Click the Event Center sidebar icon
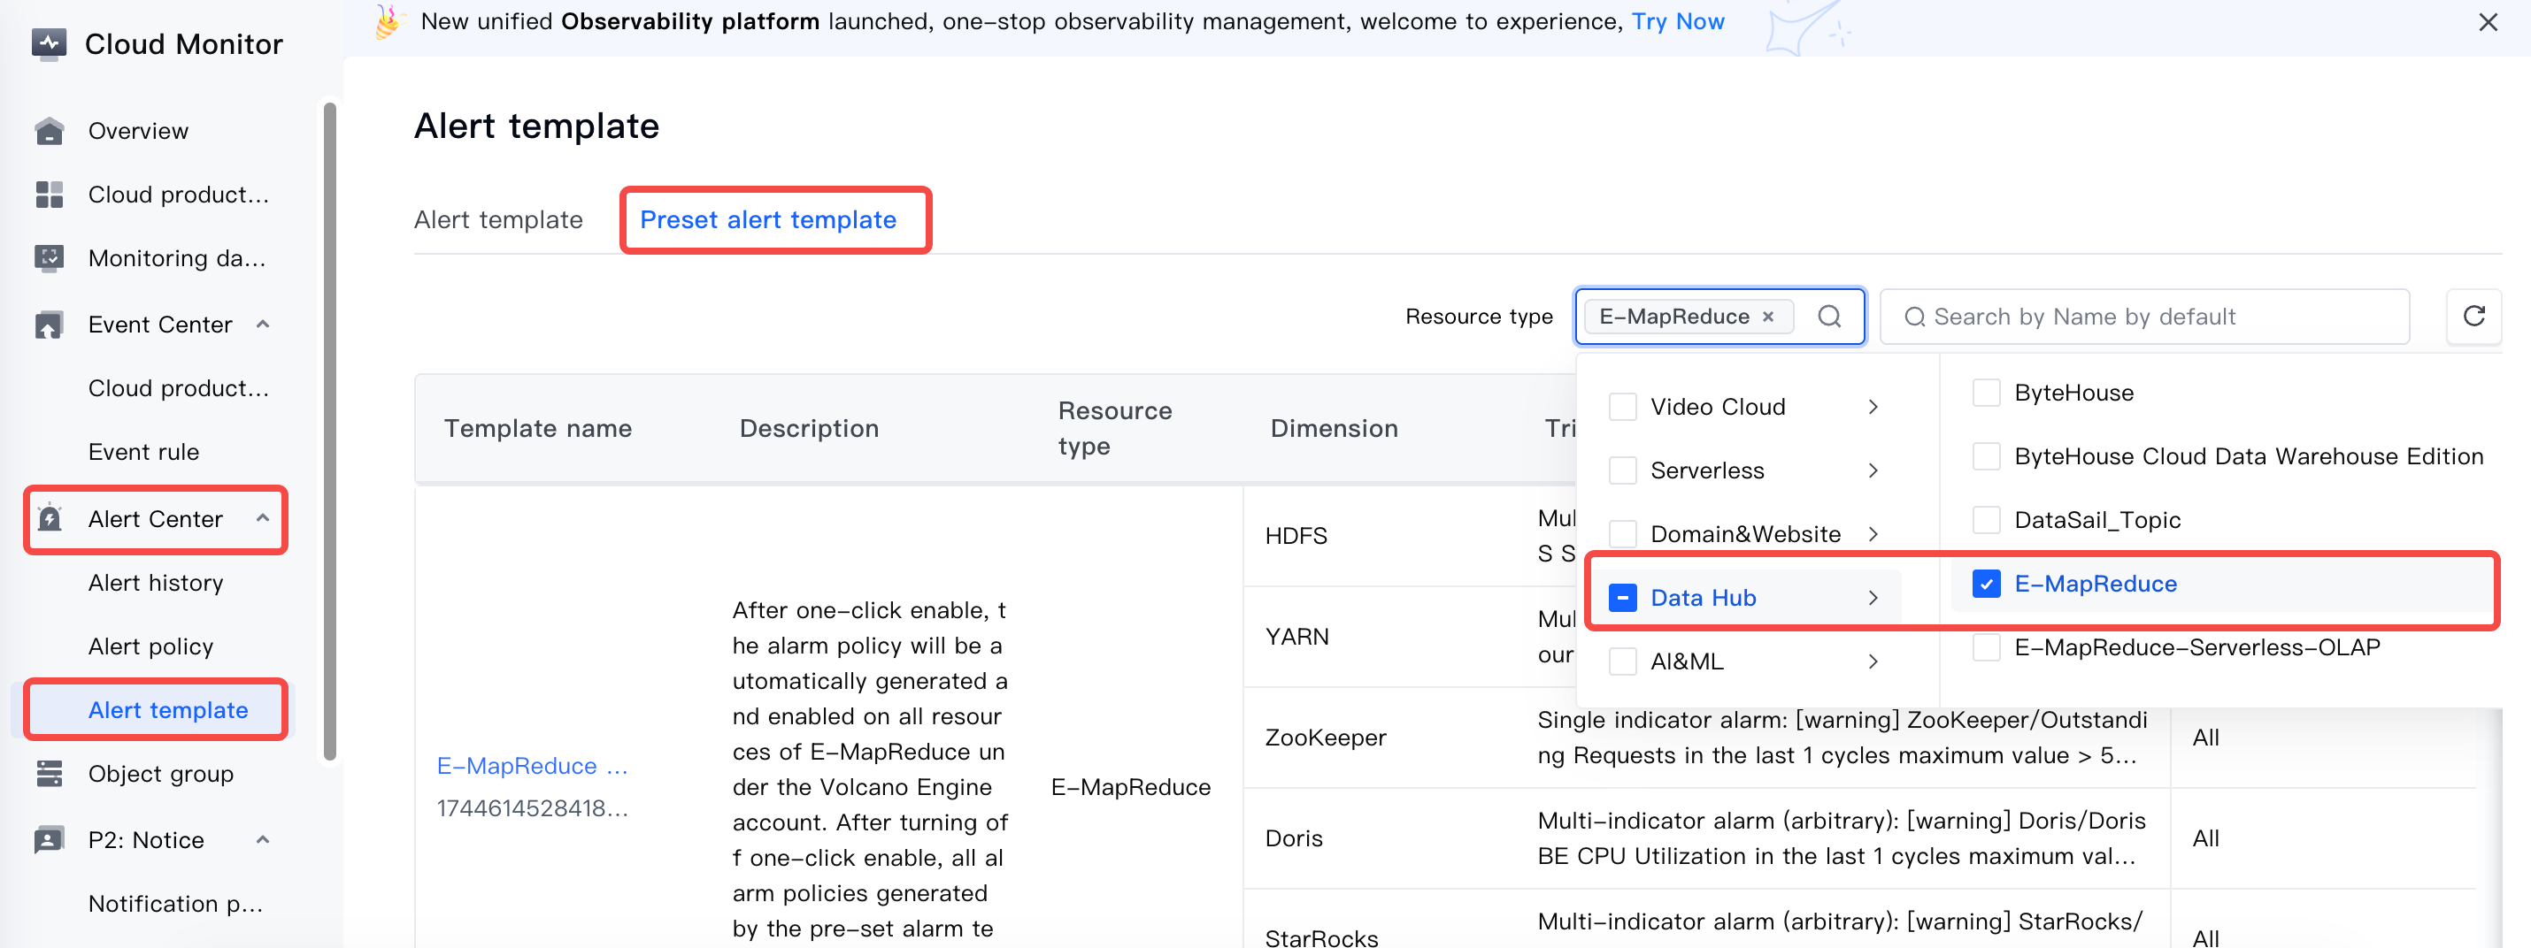 pyautogui.click(x=50, y=325)
